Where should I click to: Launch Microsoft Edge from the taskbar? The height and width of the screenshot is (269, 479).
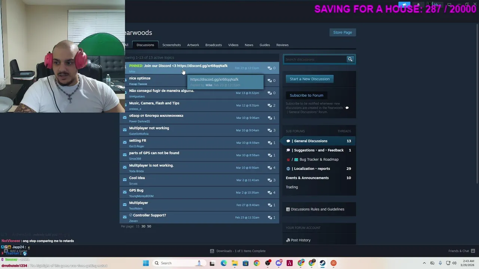tap(223, 263)
